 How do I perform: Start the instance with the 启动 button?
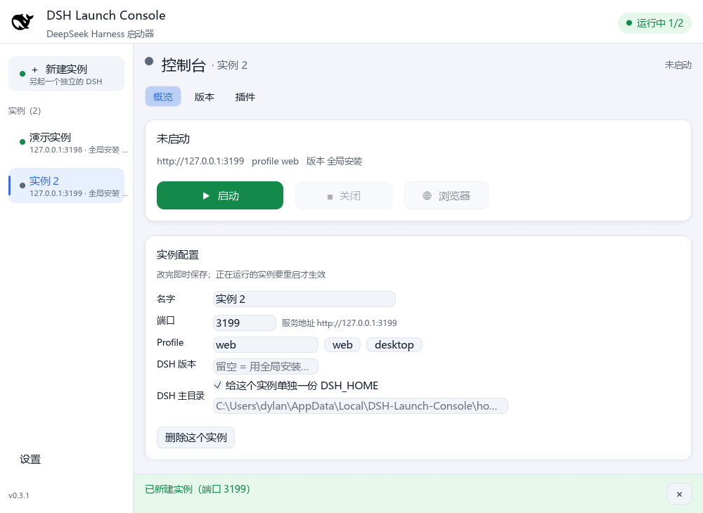click(219, 195)
